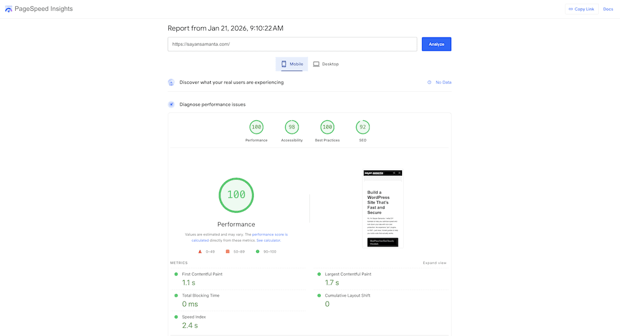This screenshot has width=620, height=336.
Task: Click the No Data link
Action: point(443,83)
